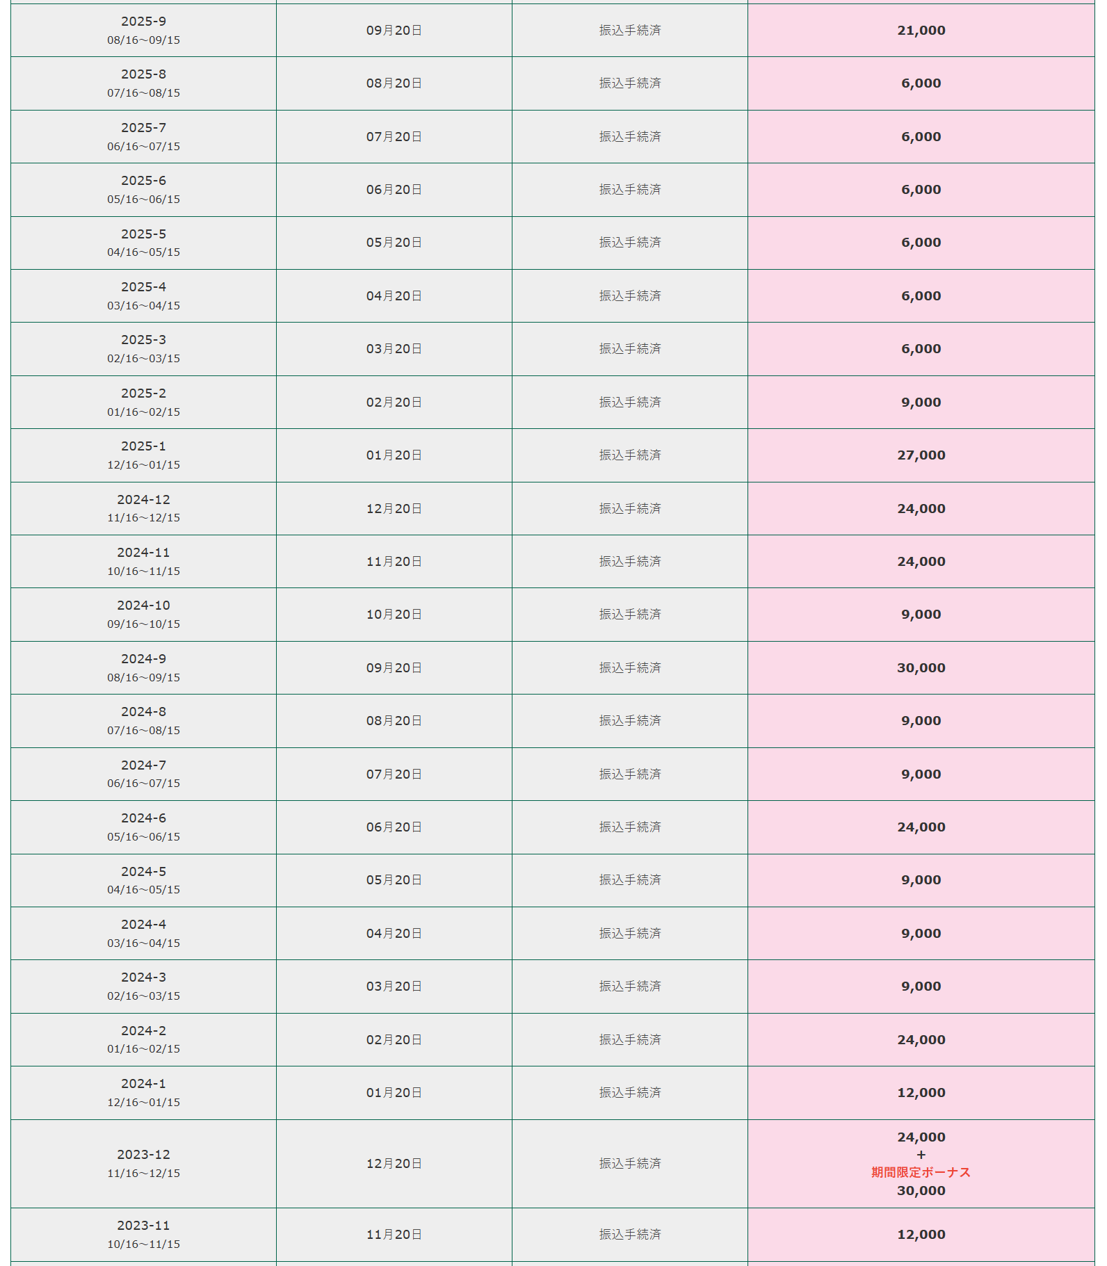Screen dimensions: 1107x1266
Task: Select the 2024-12 period cell
Action: click(x=143, y=508)
